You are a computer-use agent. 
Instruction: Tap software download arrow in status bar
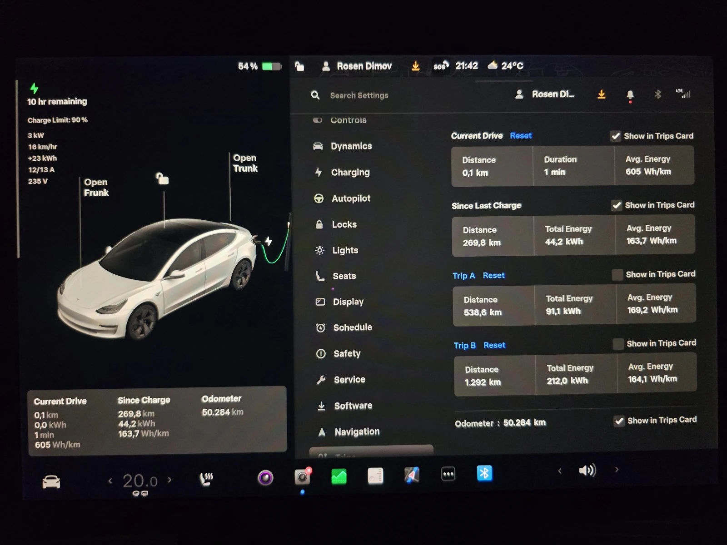(x=415, y=66)
